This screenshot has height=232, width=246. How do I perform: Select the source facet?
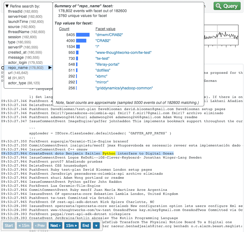pos(22,27)
